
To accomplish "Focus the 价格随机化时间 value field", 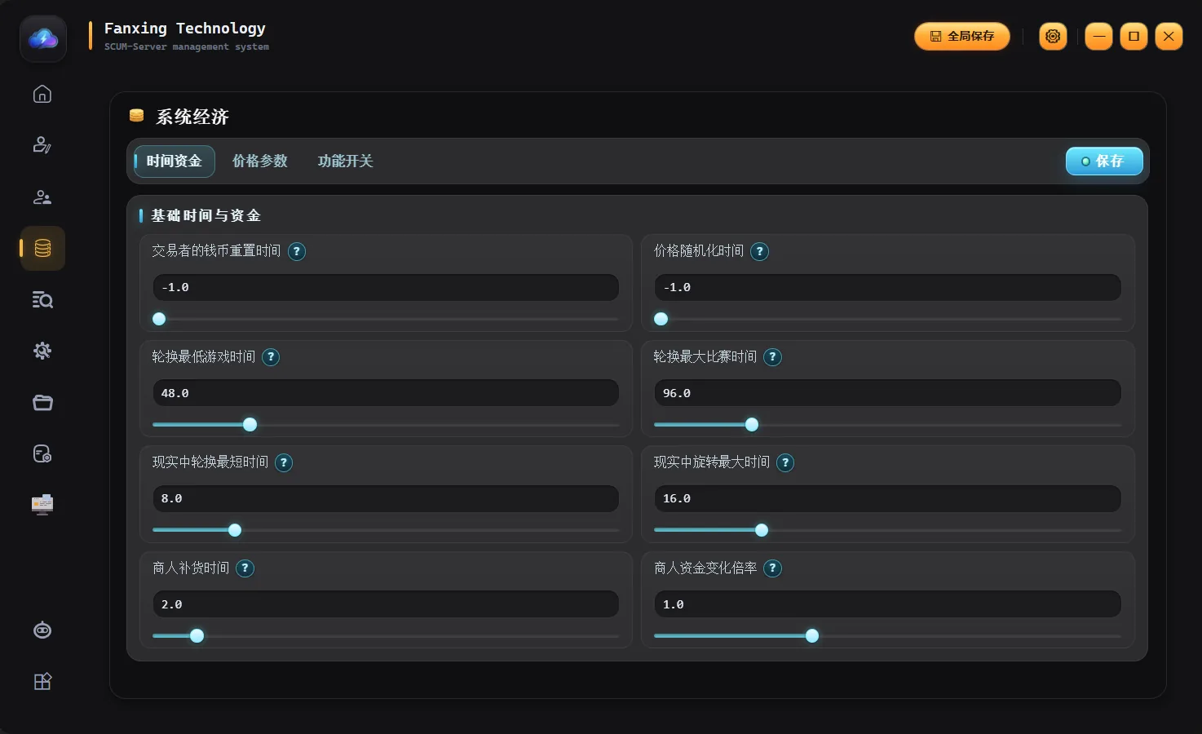I will (x=887, y=287).
